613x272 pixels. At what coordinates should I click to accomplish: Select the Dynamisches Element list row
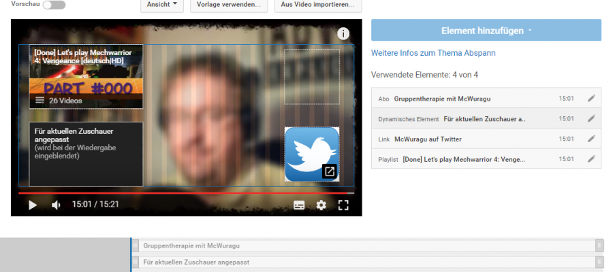486,118
